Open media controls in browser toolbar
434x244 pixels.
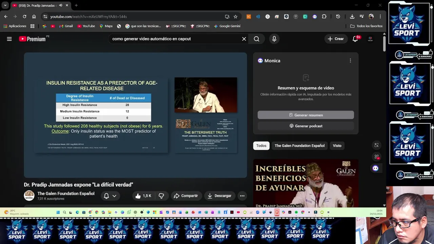point(361,17)
